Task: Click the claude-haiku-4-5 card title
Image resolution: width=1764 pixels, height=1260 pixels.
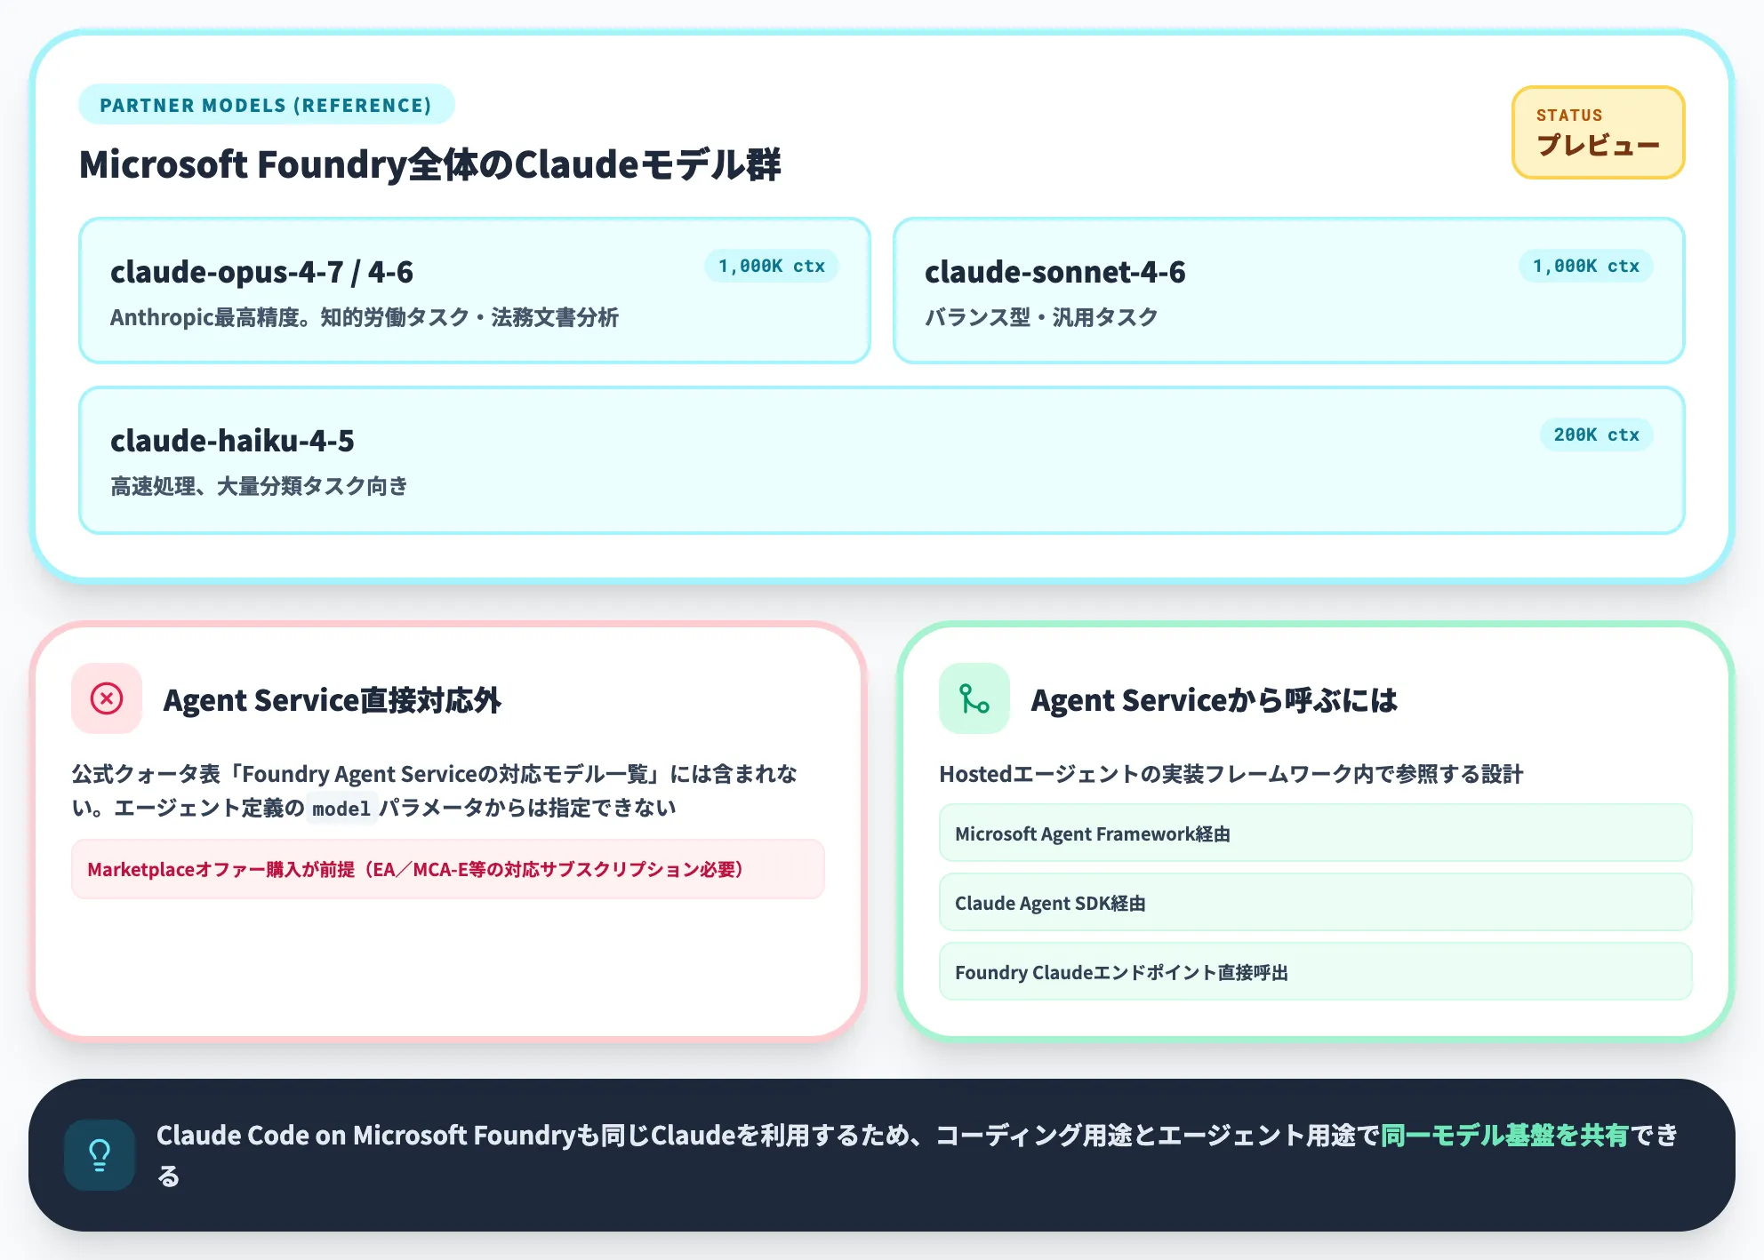Action: pyautogui.click(x=232, y=440)
